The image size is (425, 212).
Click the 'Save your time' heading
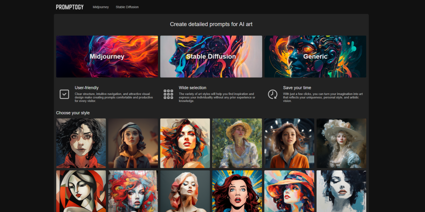(x=297, y=88)
